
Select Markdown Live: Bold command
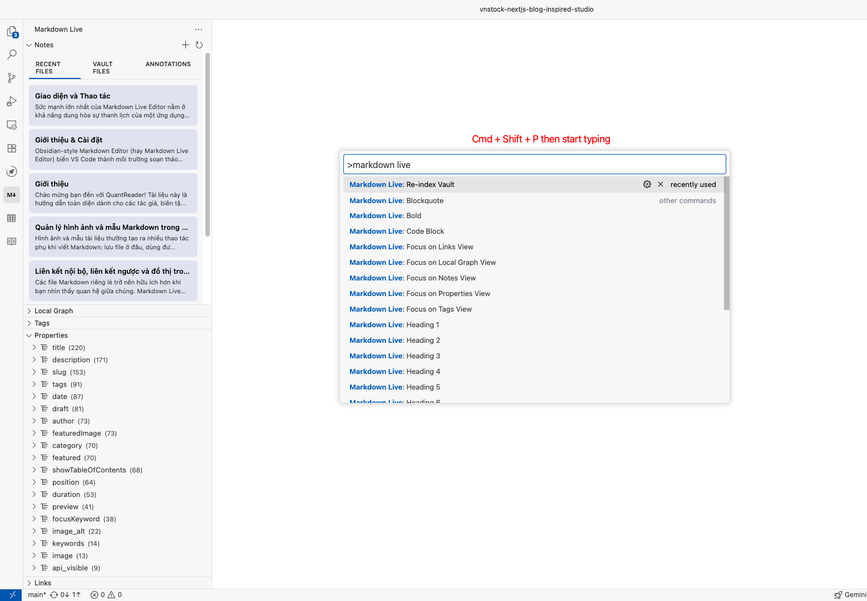(534, 216)
